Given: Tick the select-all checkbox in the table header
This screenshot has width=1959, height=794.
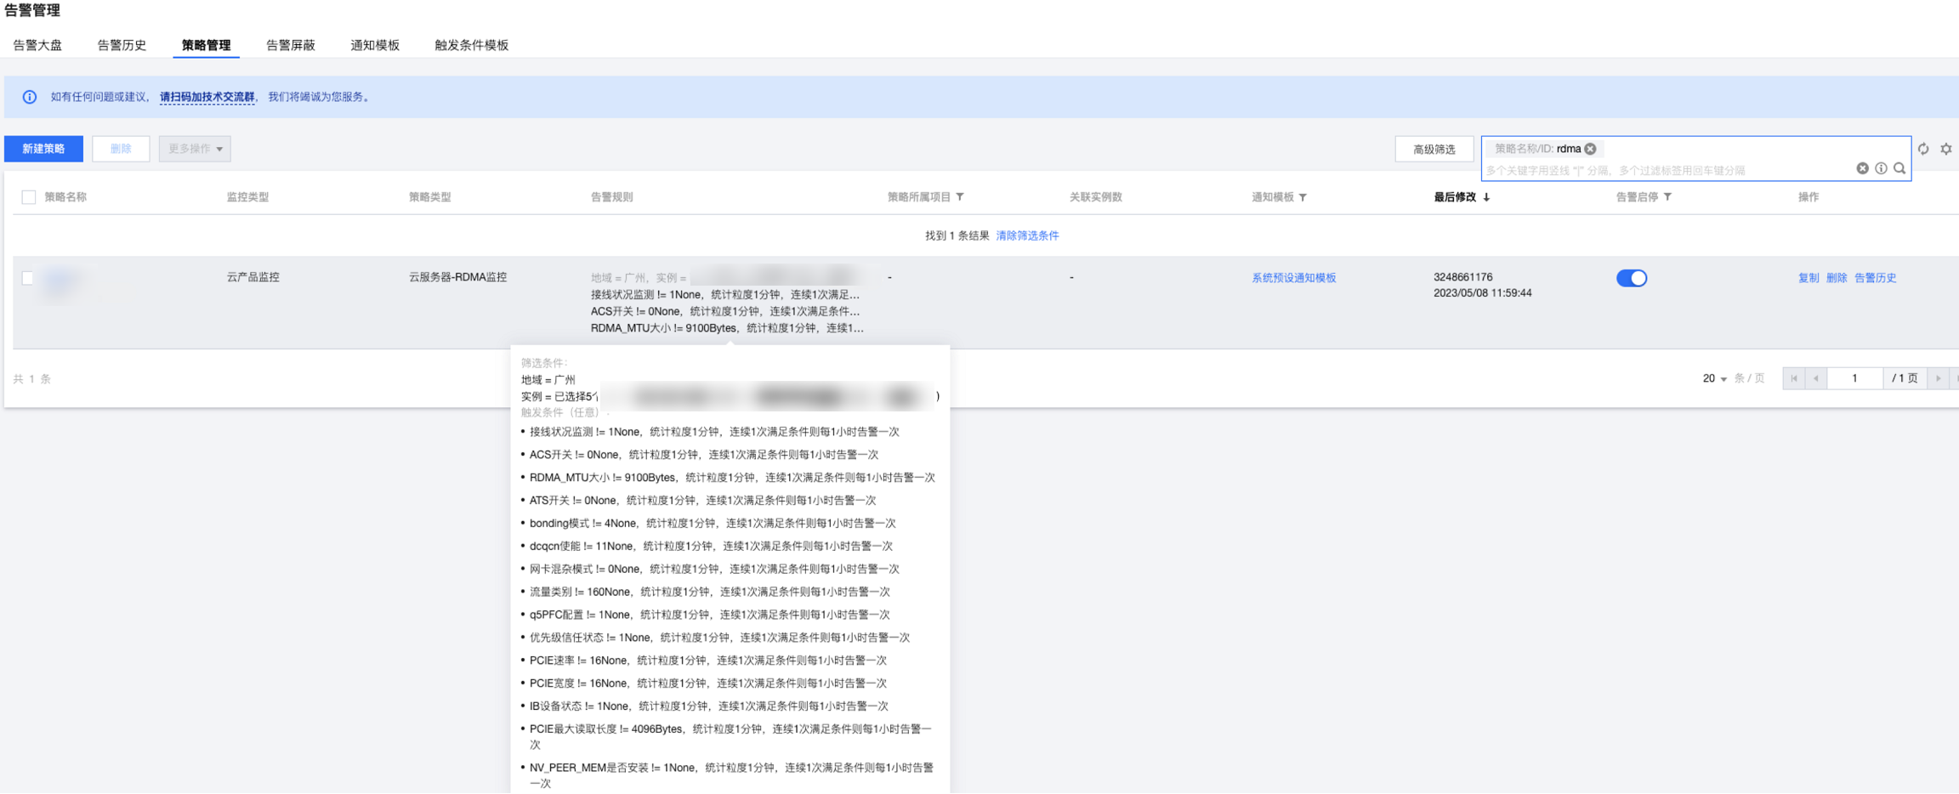Looking at the screenshot, I should pyautogui.click(x=29, y=197).
